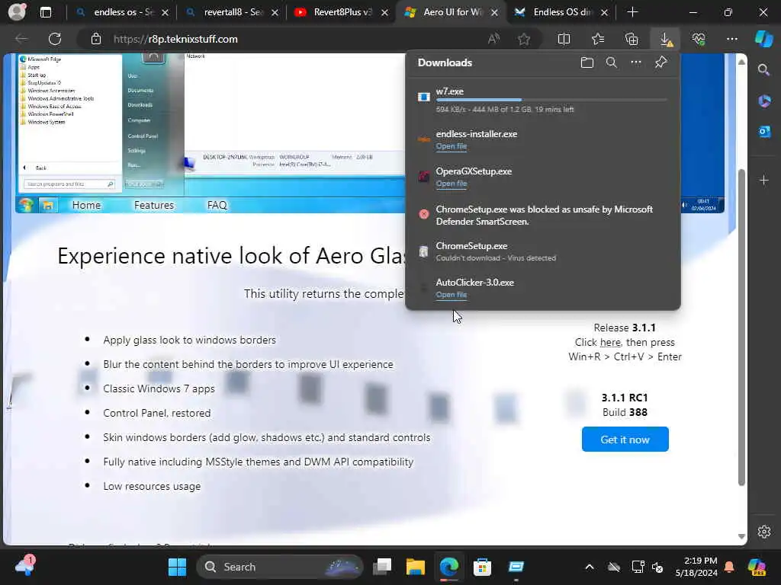Image resolution: width=781 pixels, height=585 pixels.
Task: Open a new tab
Action: pos(632,12)
